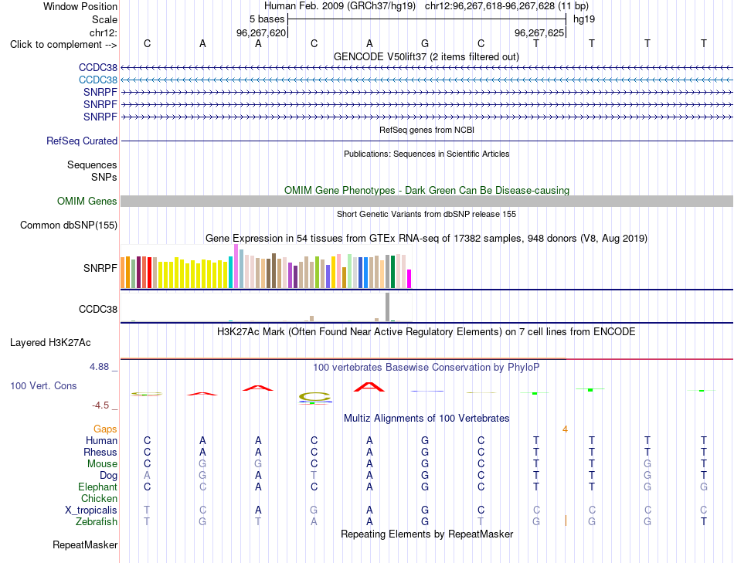The width and height of the screenshot is (734, 563).
Task: Open the H3K27Ac Mark ENCODE track title
Action: click(x=426, y=332)
